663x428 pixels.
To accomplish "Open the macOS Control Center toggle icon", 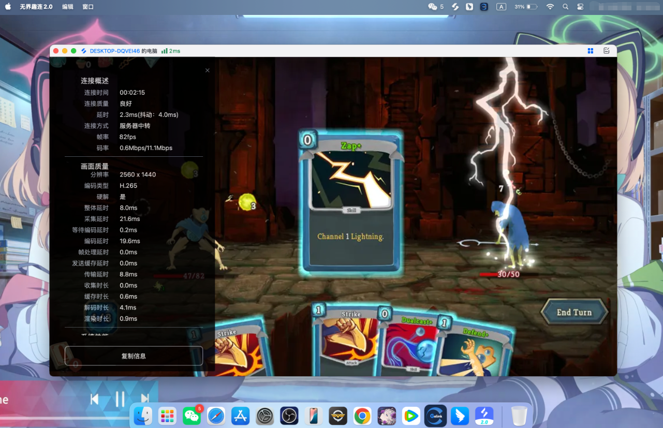I will [x=580, y=7].
